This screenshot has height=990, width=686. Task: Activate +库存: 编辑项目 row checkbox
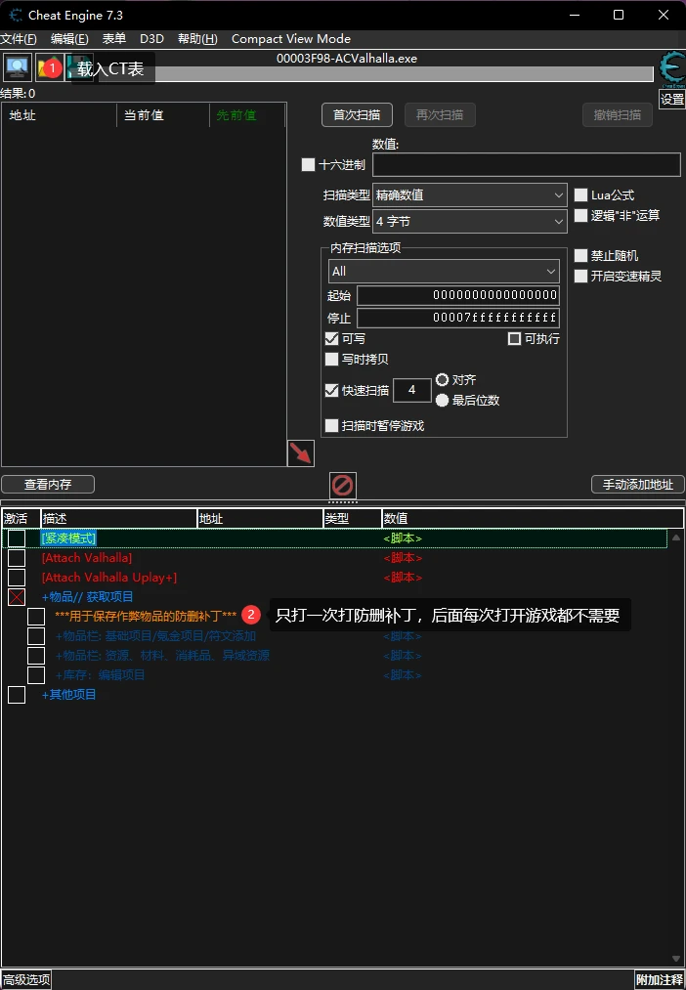point(36,675)
